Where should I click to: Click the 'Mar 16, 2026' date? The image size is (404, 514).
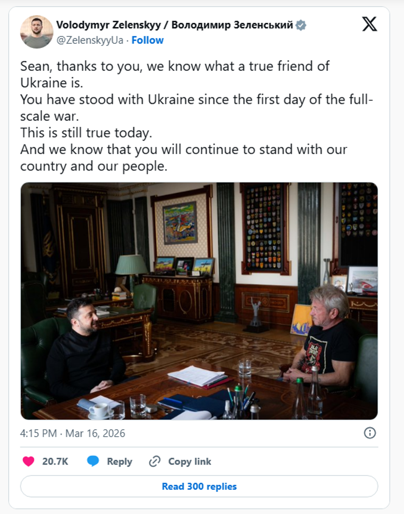pyautogui.click(x=95, y=433)
